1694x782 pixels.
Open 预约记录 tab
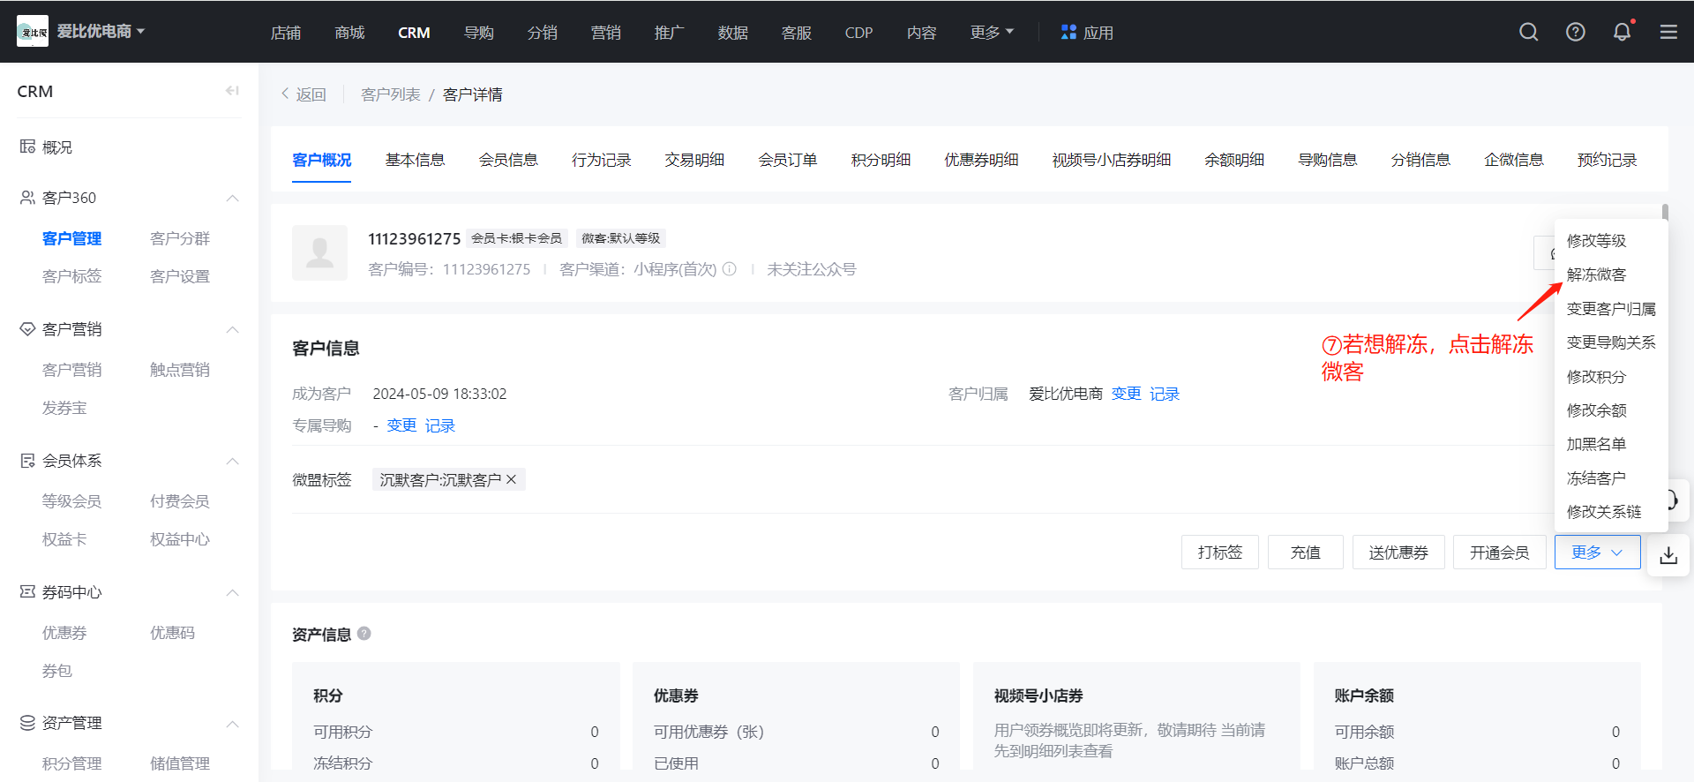pyautogui.click(x=1607, y=160)
